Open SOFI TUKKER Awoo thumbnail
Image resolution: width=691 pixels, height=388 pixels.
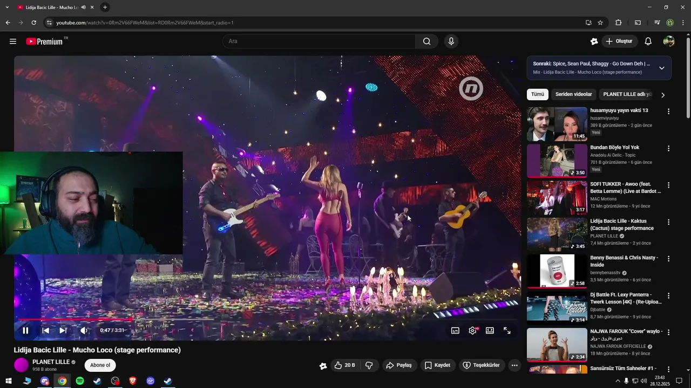click(557, 198)
